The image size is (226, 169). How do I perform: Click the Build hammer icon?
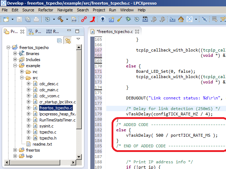[x=60, y=19]
